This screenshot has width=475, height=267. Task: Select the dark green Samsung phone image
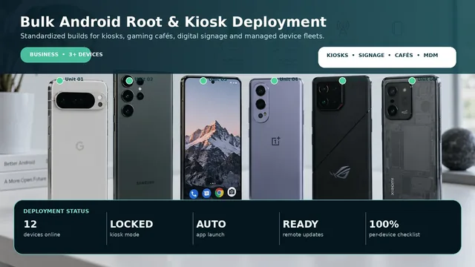pos(143,136)
